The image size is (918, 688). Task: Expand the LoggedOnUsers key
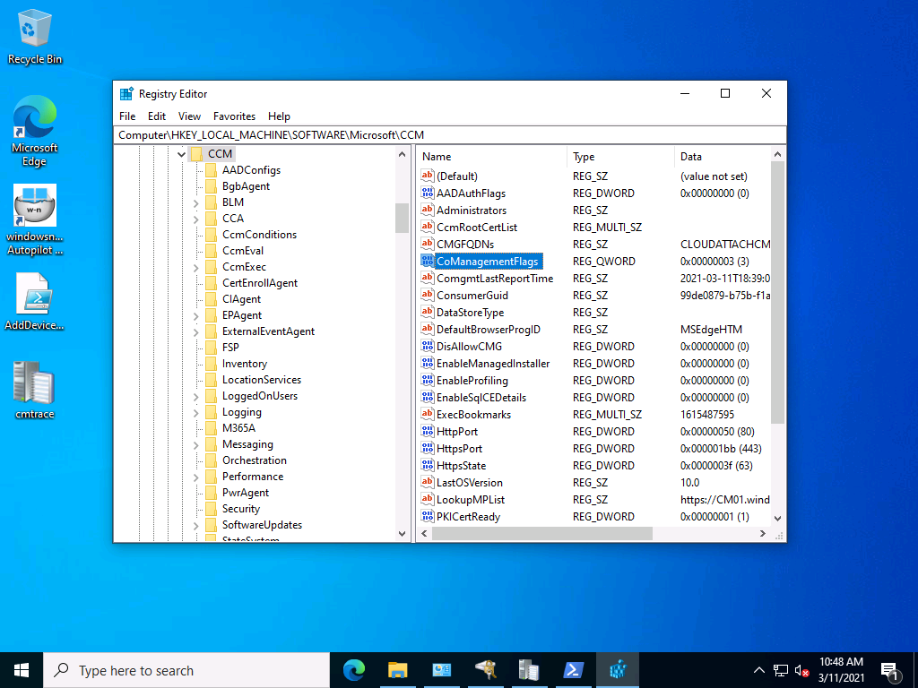[195, 397]
